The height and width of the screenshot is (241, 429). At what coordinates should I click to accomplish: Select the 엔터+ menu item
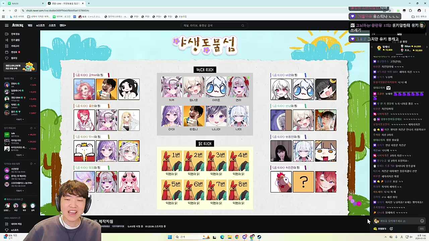tap(63, 25)
